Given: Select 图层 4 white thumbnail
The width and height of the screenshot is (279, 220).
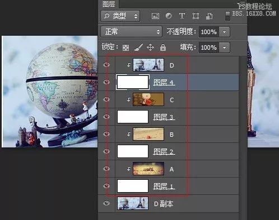Looking at the screenshot, I should 133,82.
